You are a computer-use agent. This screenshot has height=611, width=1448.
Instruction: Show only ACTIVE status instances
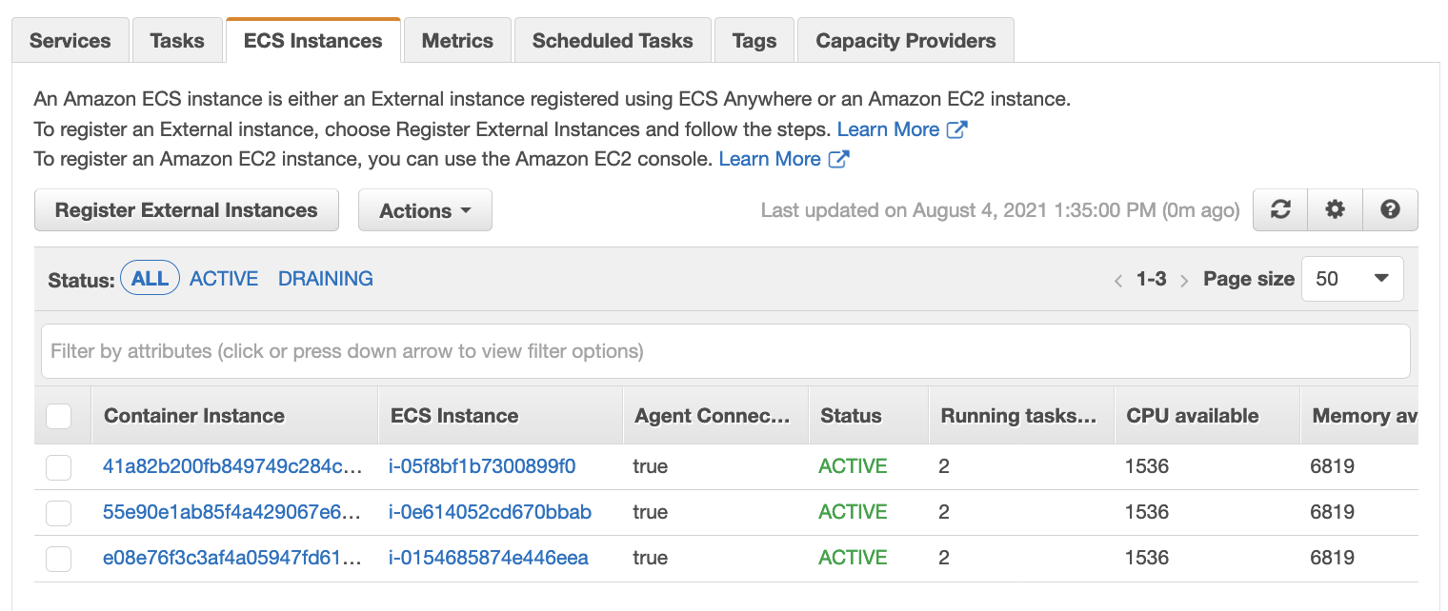[224, 279]
